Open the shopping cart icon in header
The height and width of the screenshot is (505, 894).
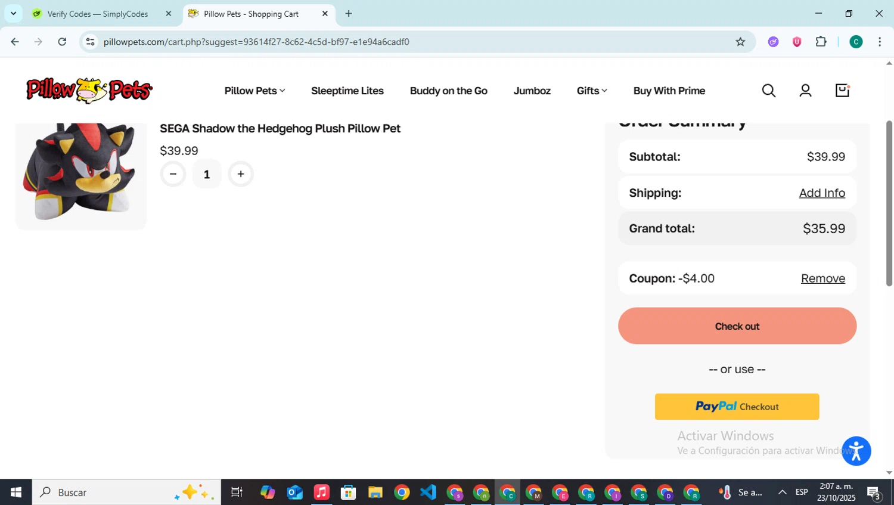pyautogui.click(x=842, y=91)
